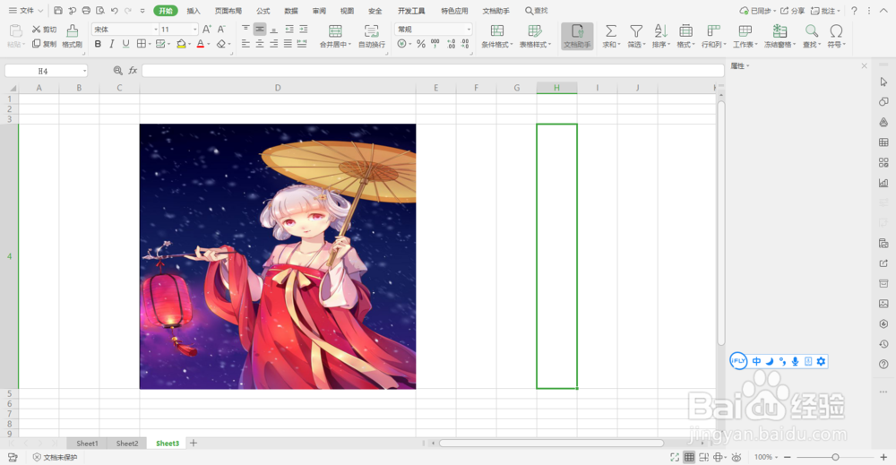896x465 pixels.
Task: Expand the borders dropdown arrow
Action: click(x=149, y=44)
